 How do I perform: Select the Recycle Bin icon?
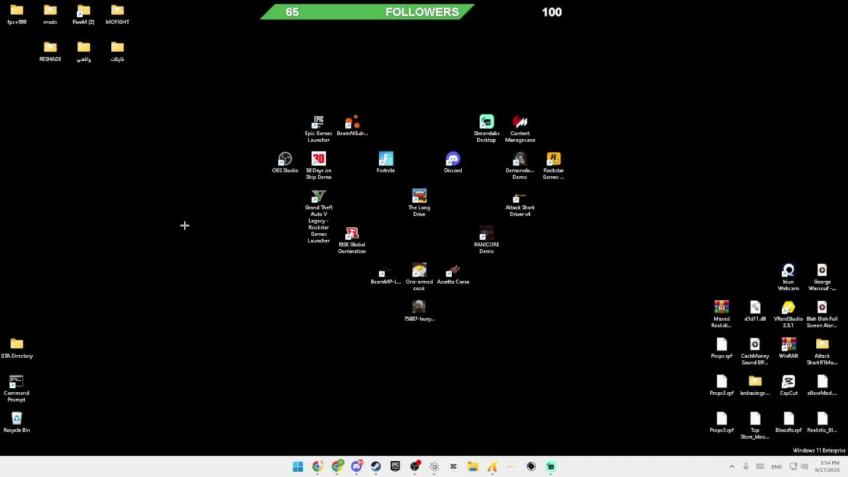pyautogui.click(x=17, y=423)
